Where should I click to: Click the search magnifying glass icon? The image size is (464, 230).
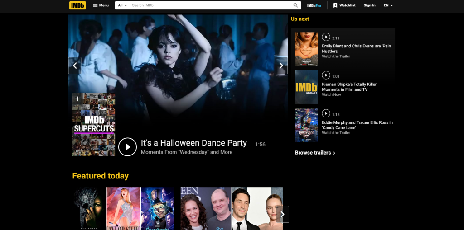[296, 5]
